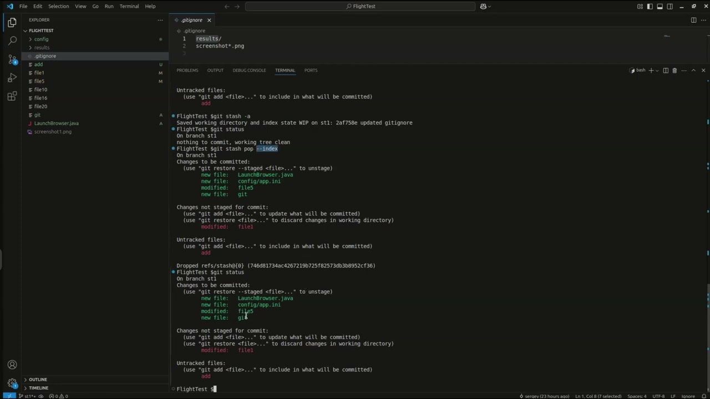The height and width of the screenshot is (399, 710).
Task: Click the Ignore language mode indicator
Action: tap(688, 396)
